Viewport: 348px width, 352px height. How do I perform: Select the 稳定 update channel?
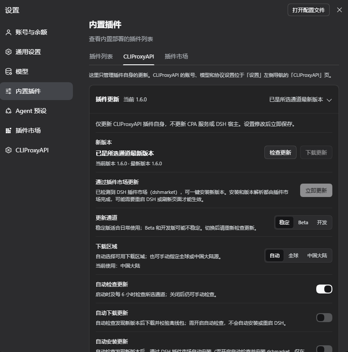(284, 222)
